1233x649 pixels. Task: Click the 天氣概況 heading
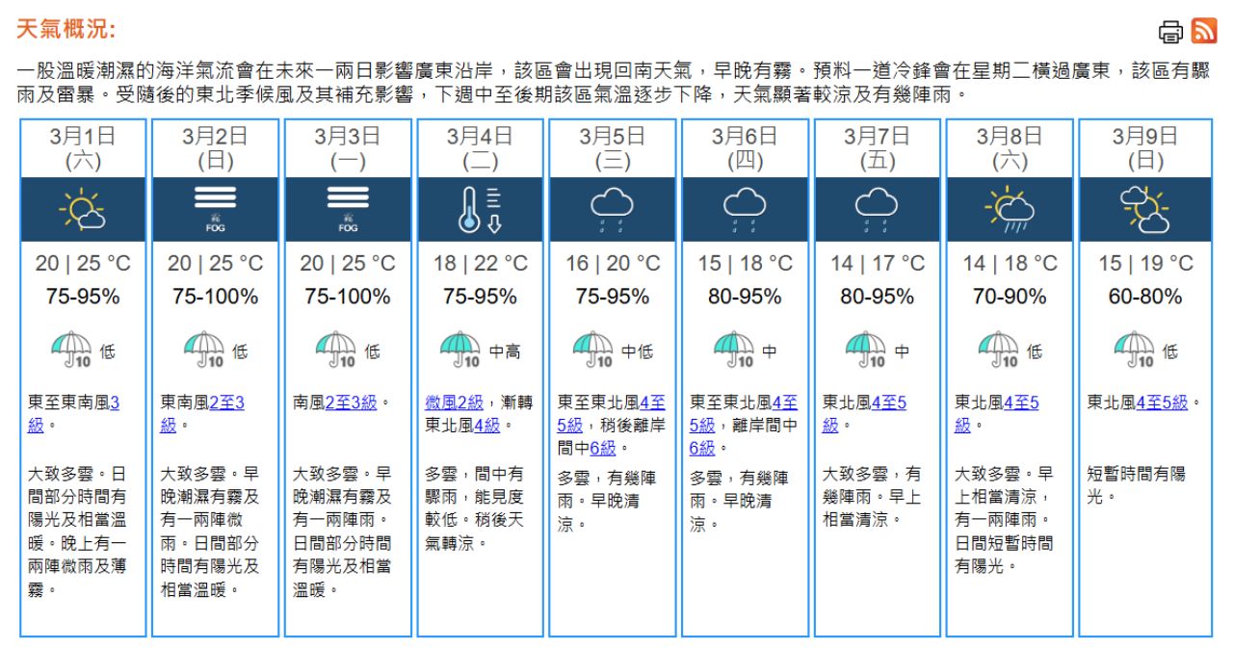66,30
